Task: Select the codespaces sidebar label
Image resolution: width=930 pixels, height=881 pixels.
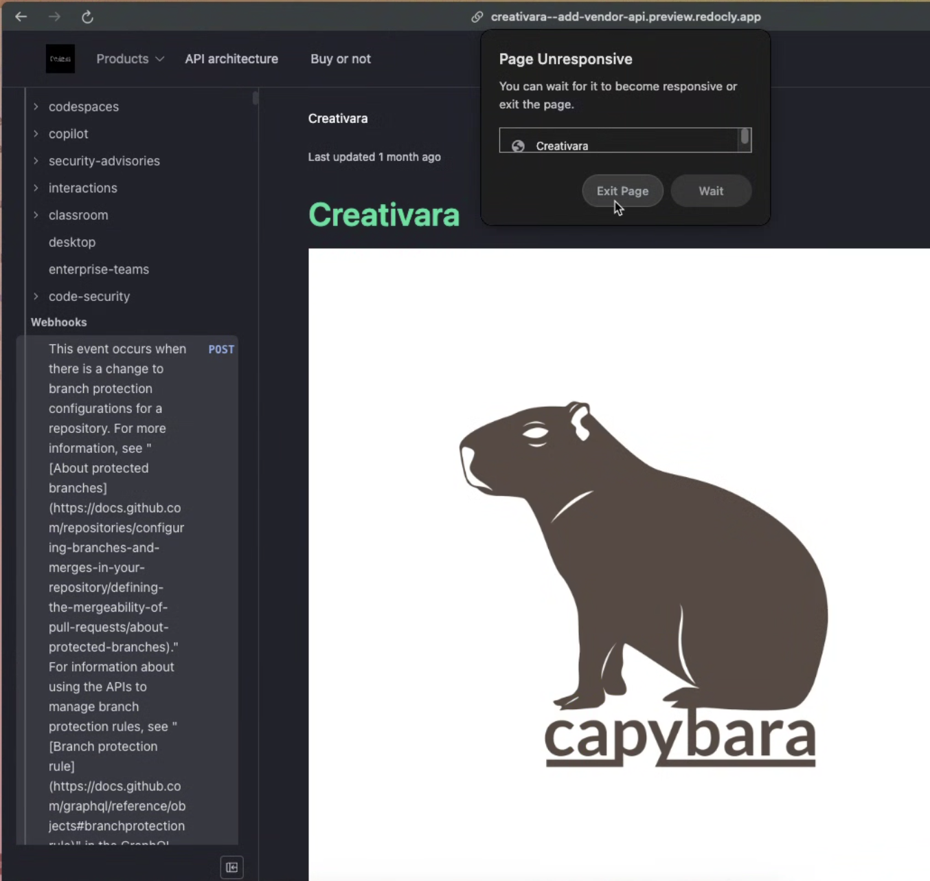Action: (x=84, y=107)
